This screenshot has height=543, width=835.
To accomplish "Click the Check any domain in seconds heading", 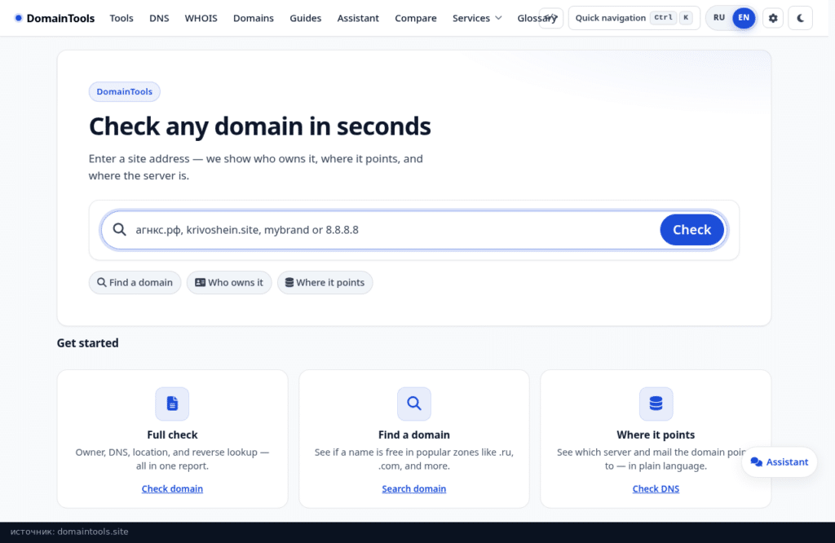I will pos(260,126).
